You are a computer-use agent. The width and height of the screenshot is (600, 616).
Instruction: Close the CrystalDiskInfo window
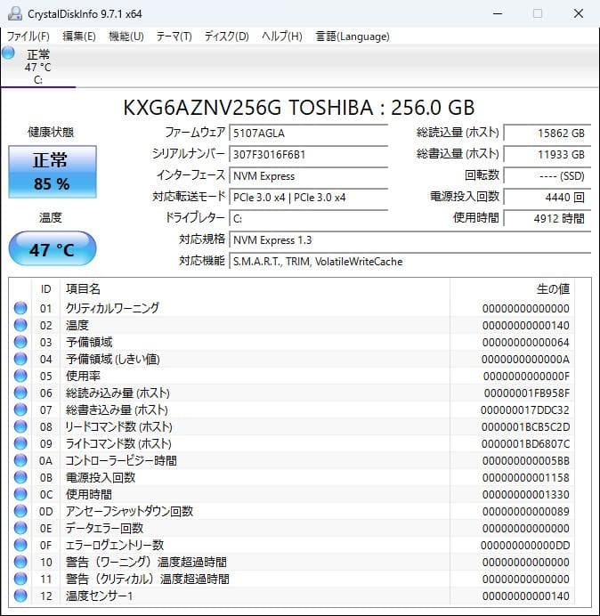[x=579, y=13]
